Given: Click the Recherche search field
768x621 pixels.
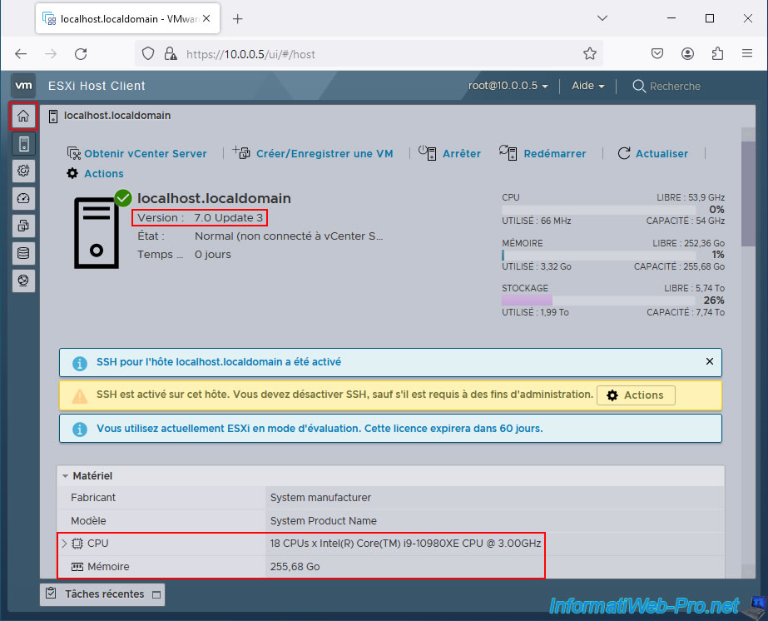Looking at the screenshot, I should (675, 86).
